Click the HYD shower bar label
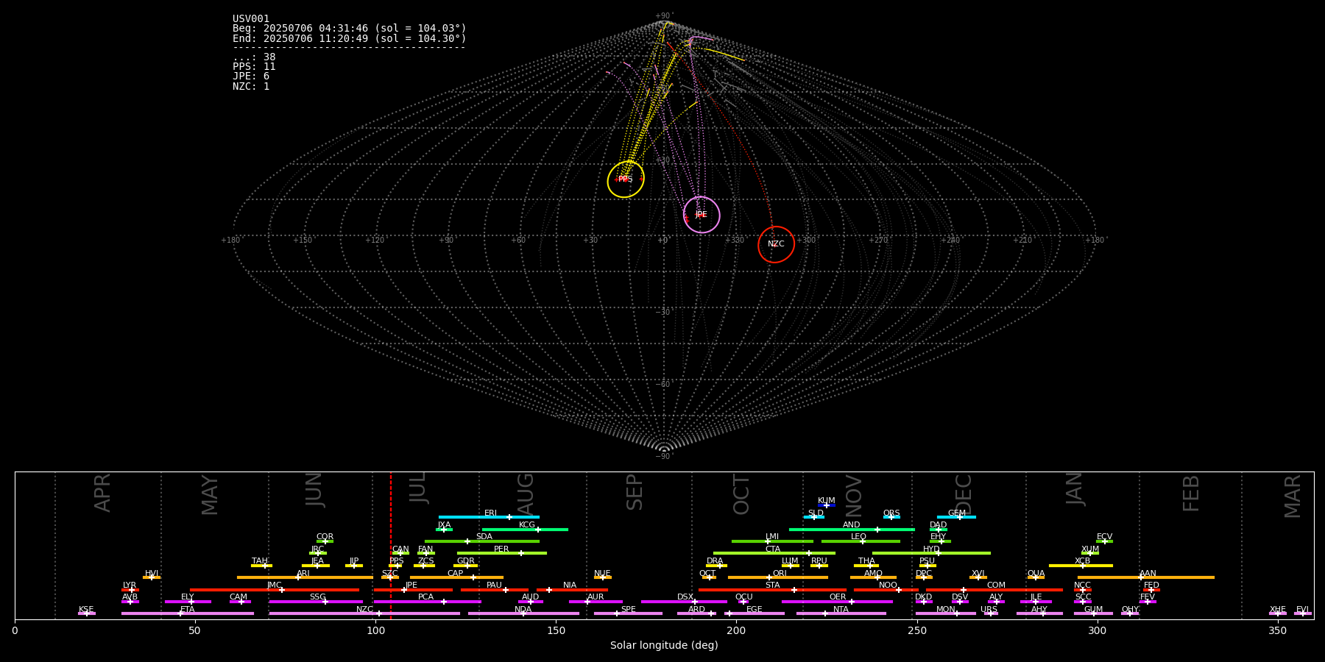Viewport: 1325px width, 662px height. coord(932,549)
